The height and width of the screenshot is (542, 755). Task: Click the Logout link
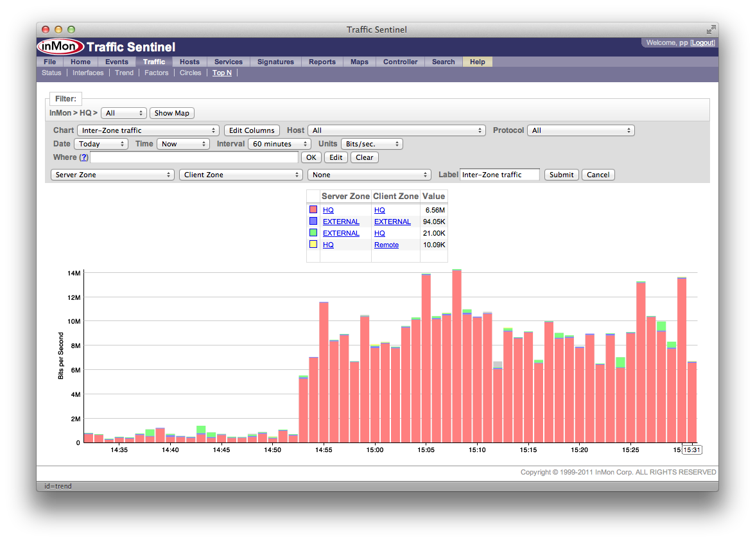tap(702, 43)
